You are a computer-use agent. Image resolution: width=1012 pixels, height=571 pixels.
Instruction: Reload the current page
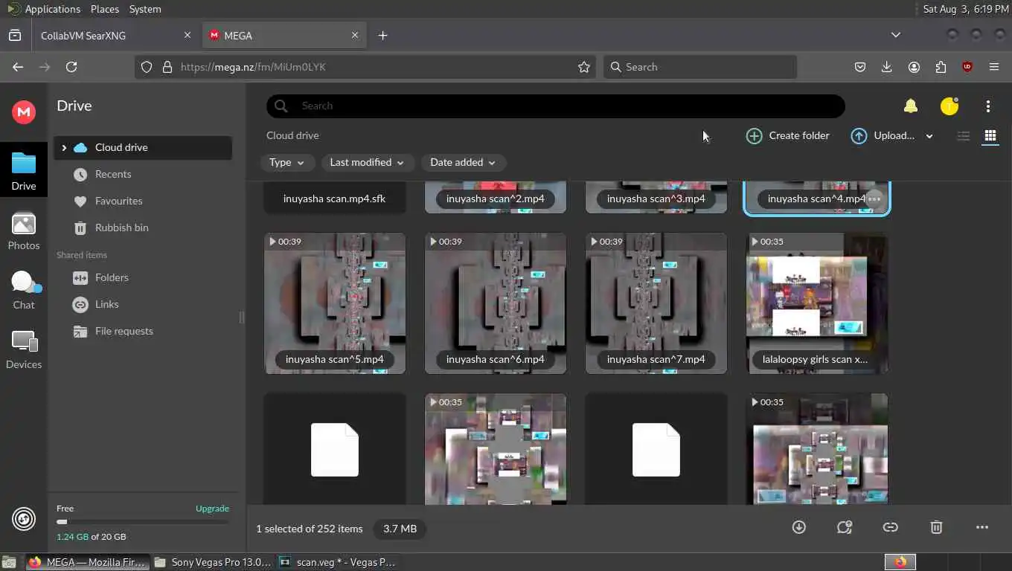(x=71, y=67)
